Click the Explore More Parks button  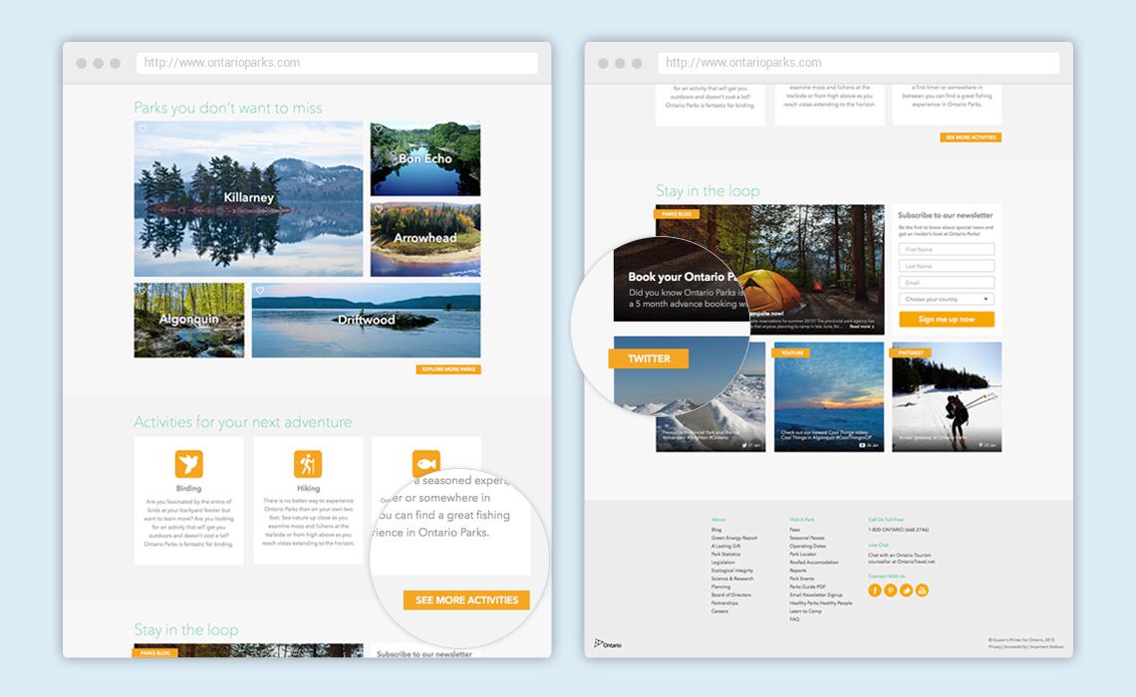448,369
